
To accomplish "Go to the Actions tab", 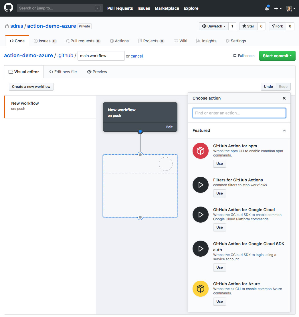I will (119, 41).
